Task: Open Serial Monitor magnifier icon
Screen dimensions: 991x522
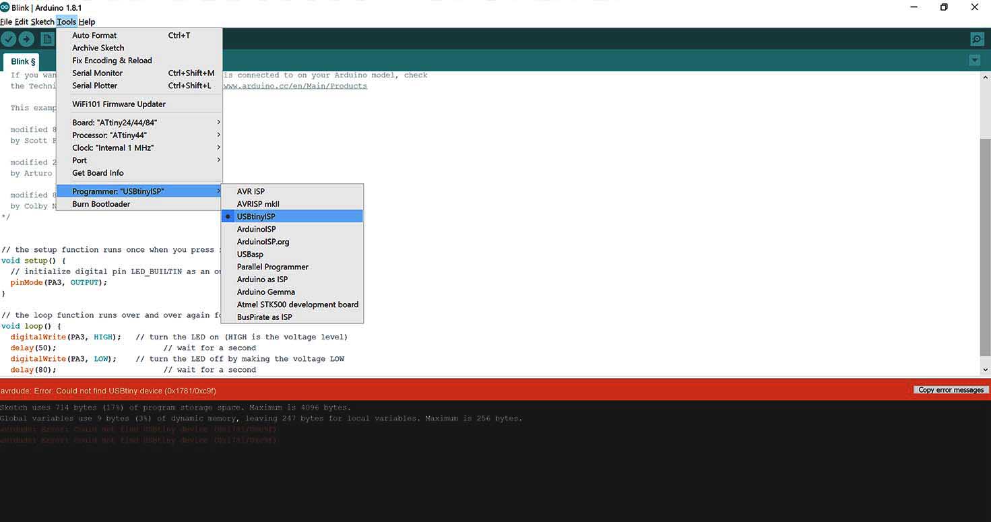Action: coord(976,39)
